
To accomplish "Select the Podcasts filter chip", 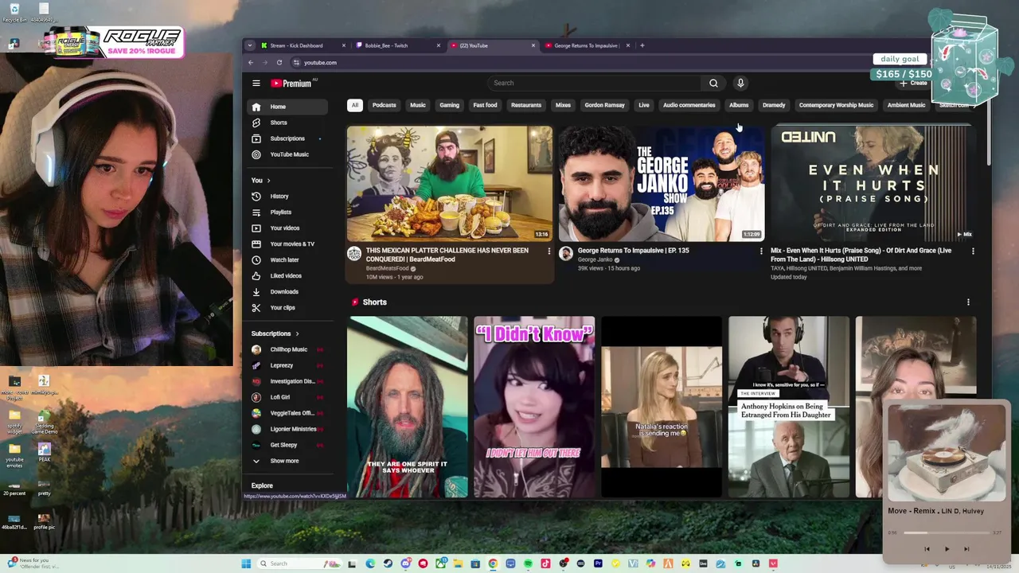I will coord(384,105).
